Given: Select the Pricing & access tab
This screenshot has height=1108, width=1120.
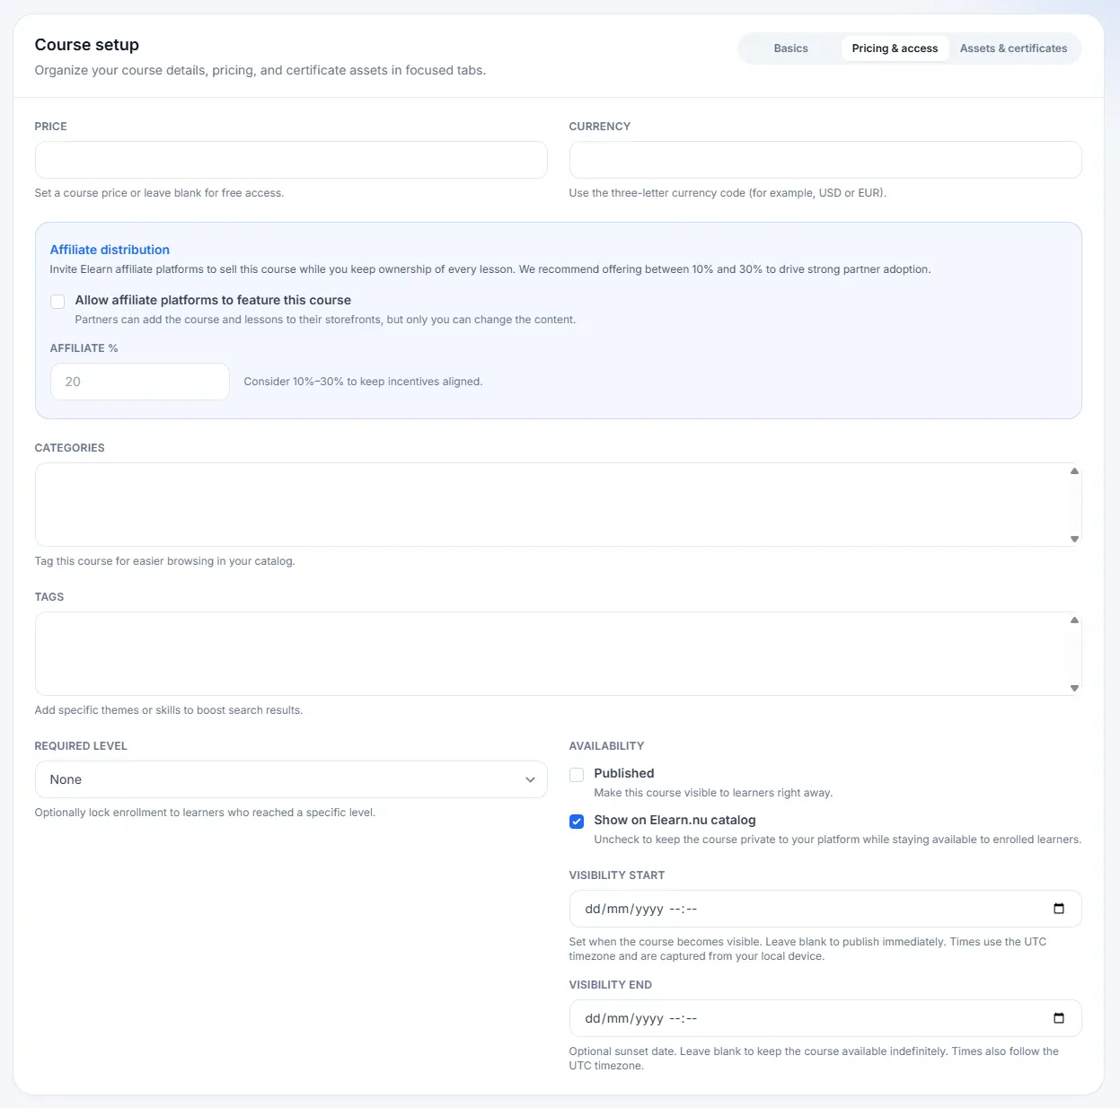Looking at the screenshot, I should tap(895, 48).
